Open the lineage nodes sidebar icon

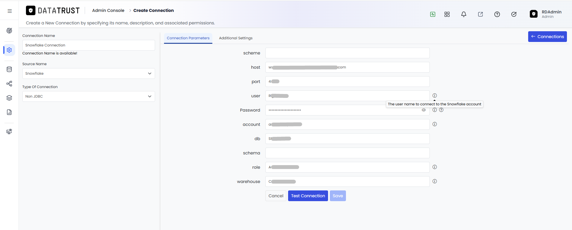9,84
